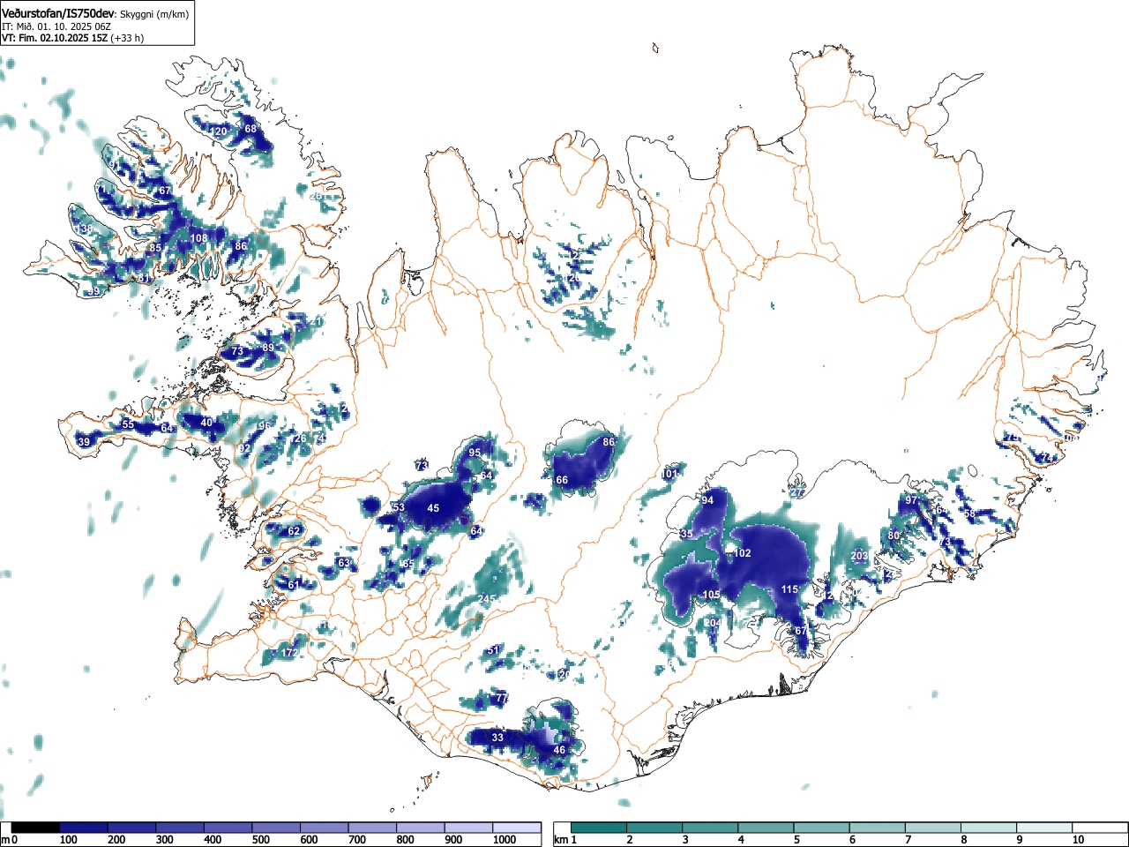Click the 35 visibility value

687,534
